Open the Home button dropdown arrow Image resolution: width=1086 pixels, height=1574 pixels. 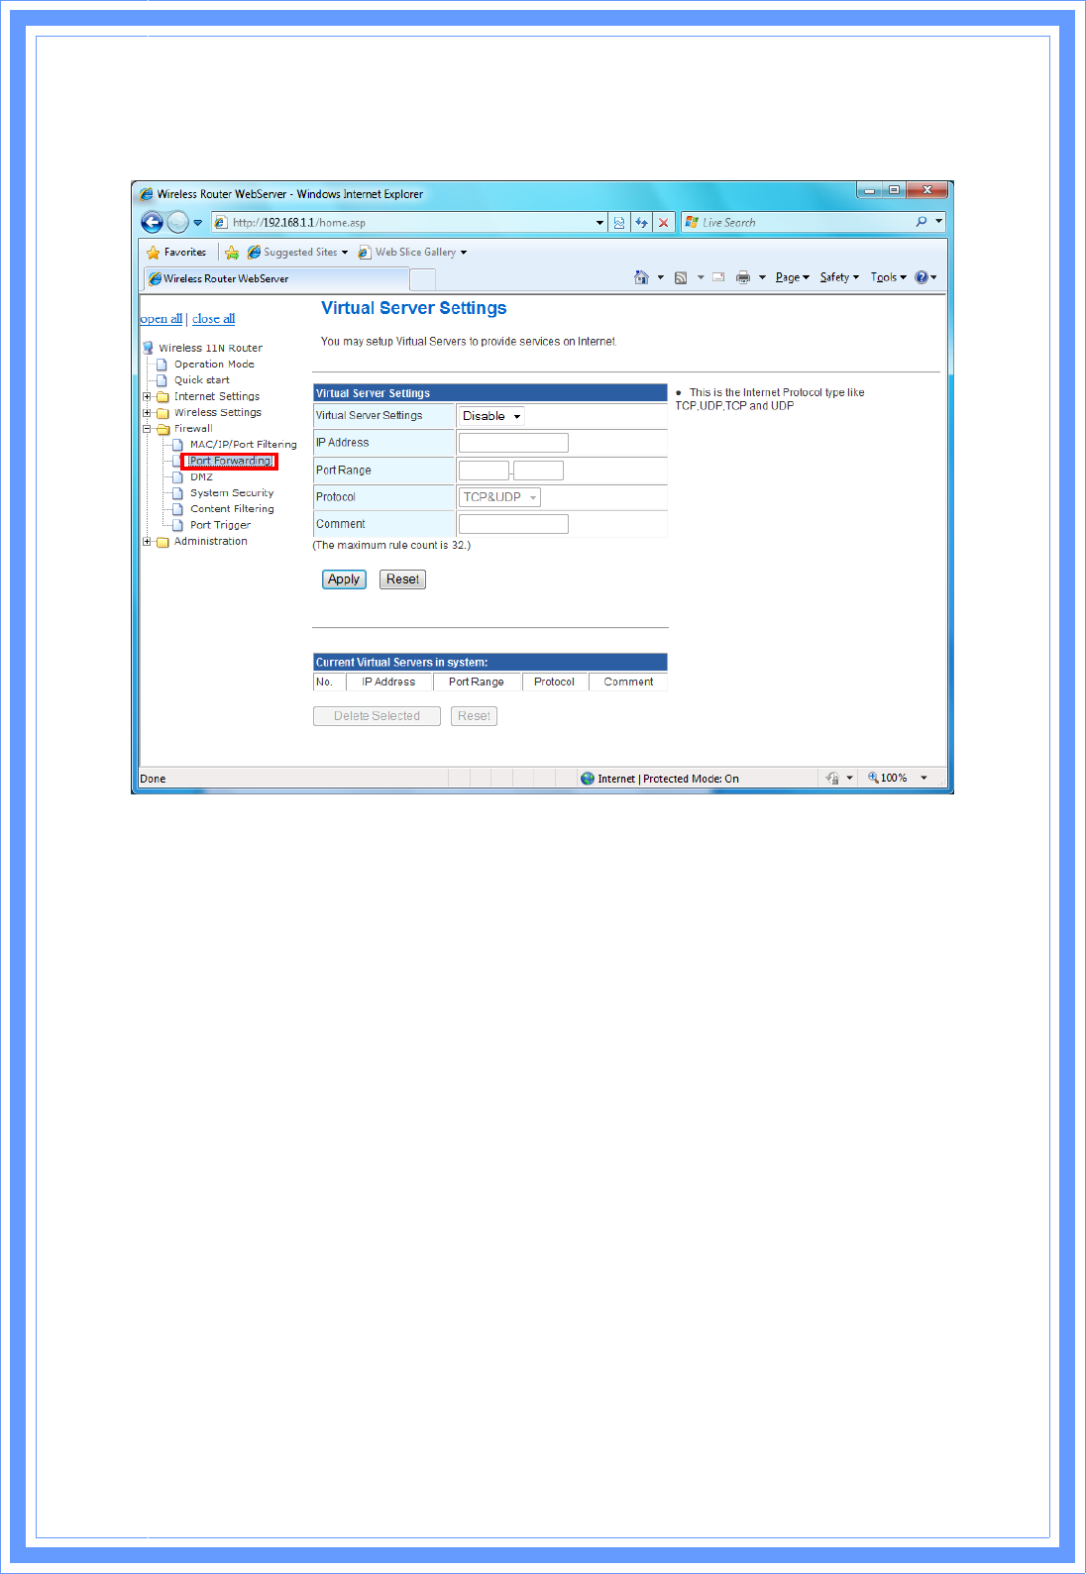tap(661, 277)
